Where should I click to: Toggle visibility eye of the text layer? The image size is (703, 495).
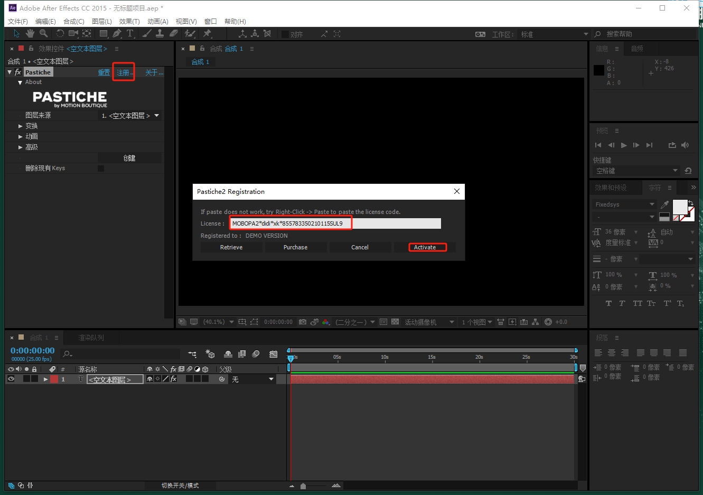pos(11,379)
